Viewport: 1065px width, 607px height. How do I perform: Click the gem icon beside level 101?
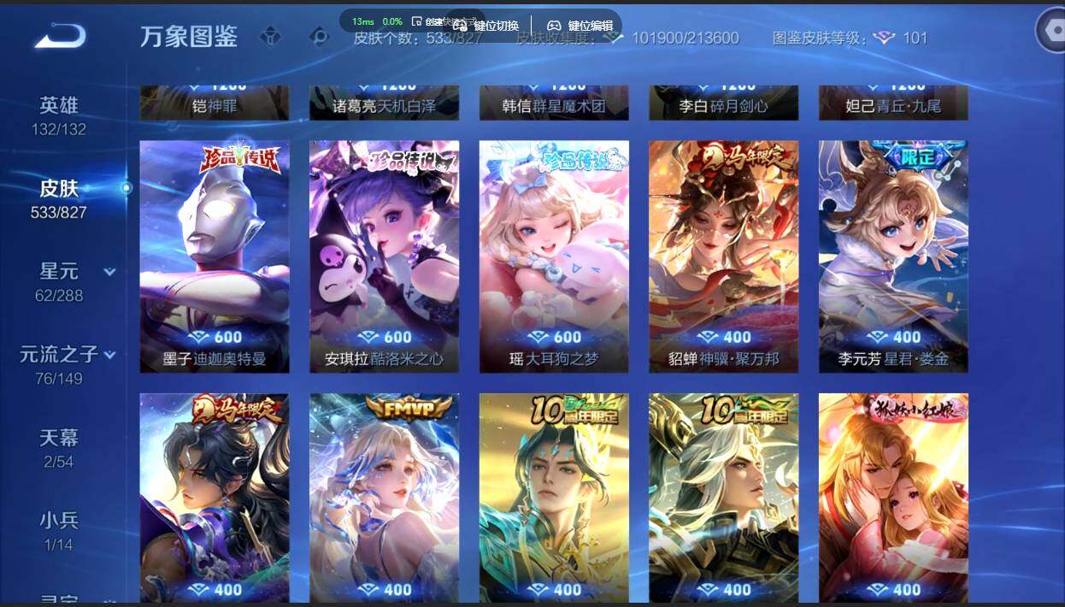click(x=884, y=38)
